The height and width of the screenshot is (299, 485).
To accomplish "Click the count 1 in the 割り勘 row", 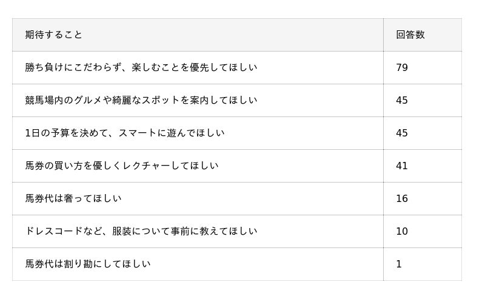I will point(399,264).
